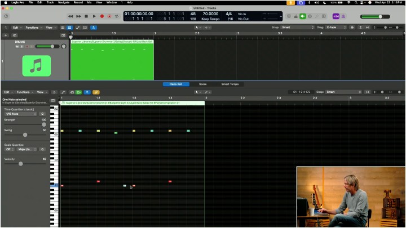
Task: Add a new track with the plus button
Action: (x=6, y=35)
